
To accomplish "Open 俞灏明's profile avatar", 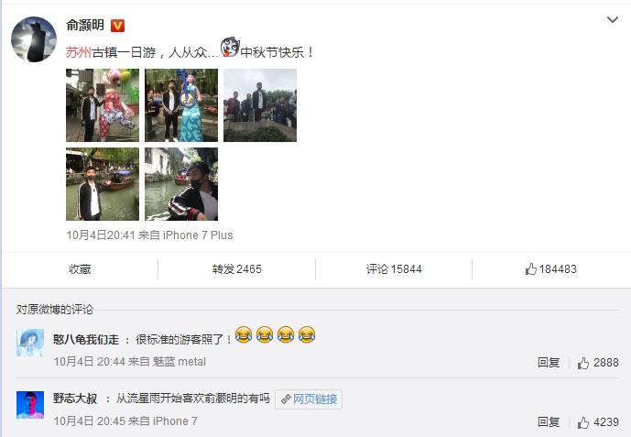I will tap(34, 39).
